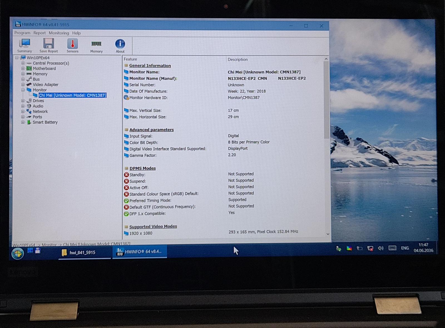Expand the Bus tree node
Viewport: 445px width, 328px height.
pyautogui.click(x=23, y=79)
